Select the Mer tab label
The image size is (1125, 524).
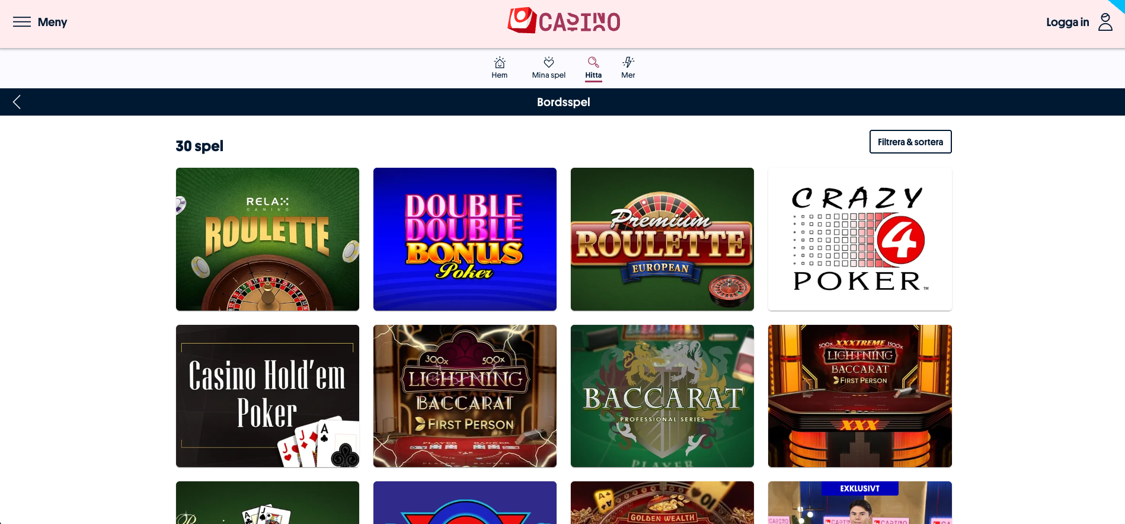point(628,75)
